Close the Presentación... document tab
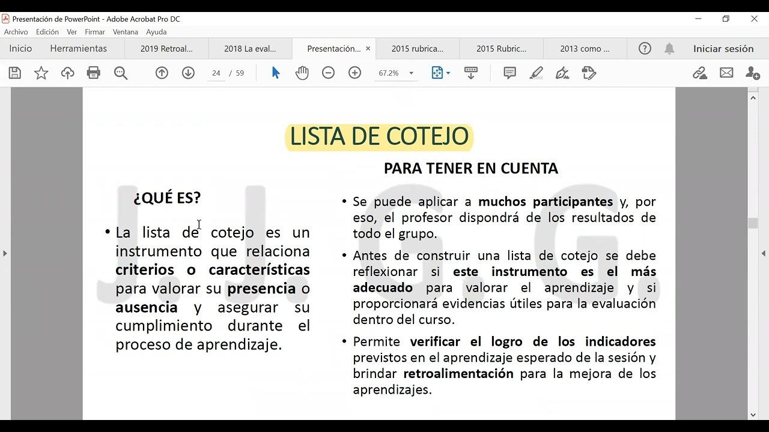Image resolution: width=769 pixels, height=432 pixels. tap(368, 49)
